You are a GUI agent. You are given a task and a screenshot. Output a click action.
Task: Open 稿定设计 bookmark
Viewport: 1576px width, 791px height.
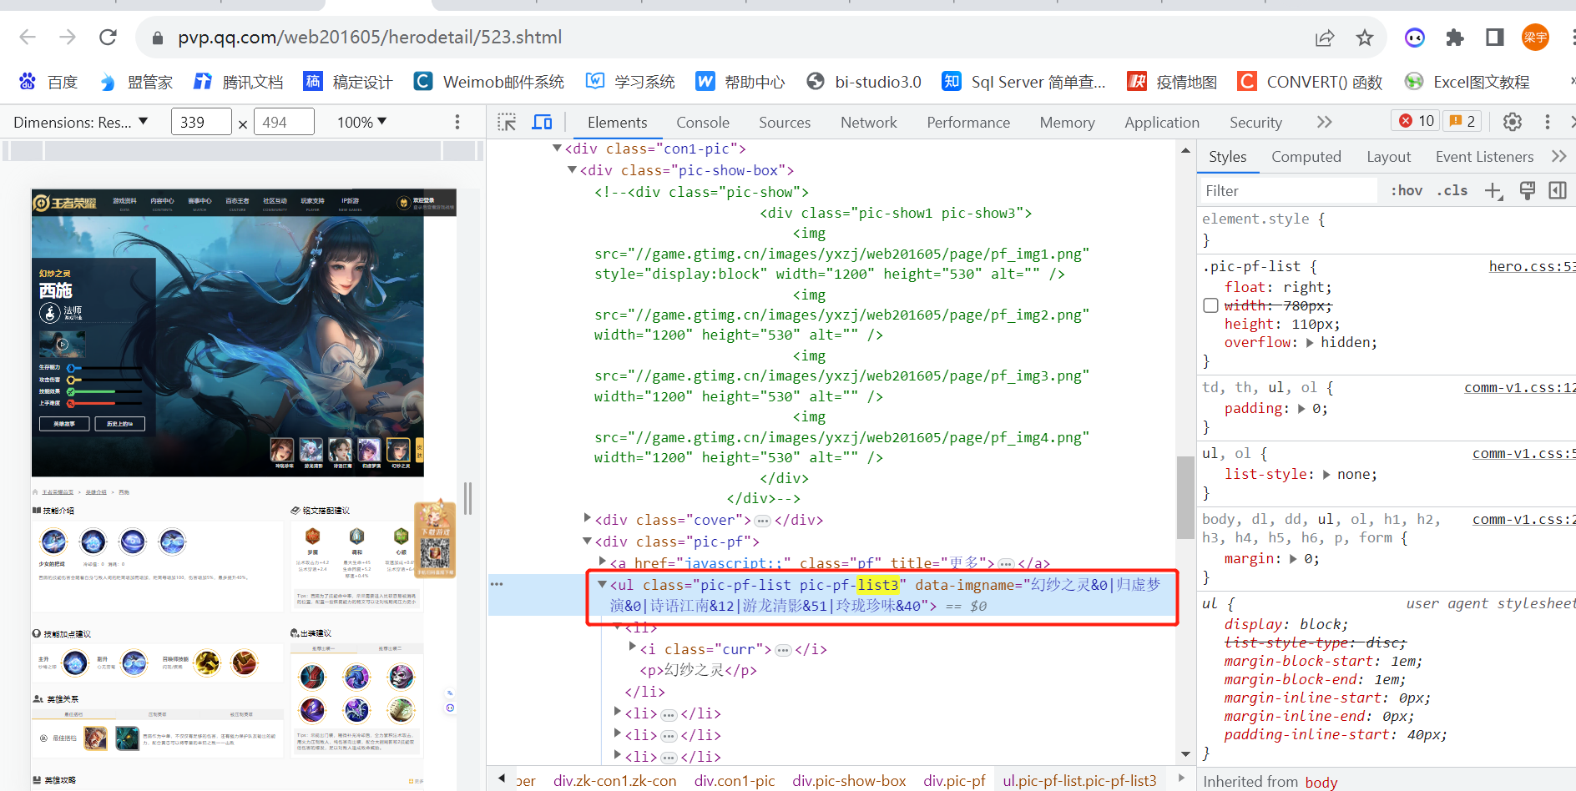point(348,82)
